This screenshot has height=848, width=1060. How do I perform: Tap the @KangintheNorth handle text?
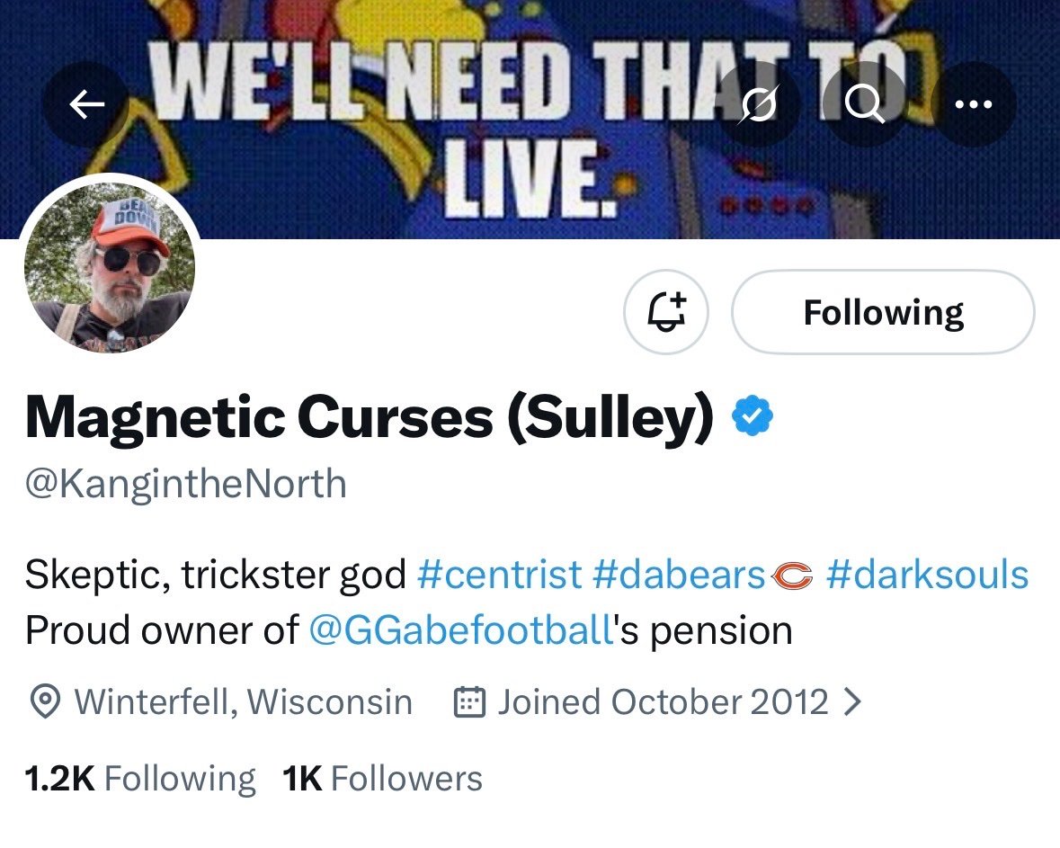pyautogui.click(x=185, y=484)
